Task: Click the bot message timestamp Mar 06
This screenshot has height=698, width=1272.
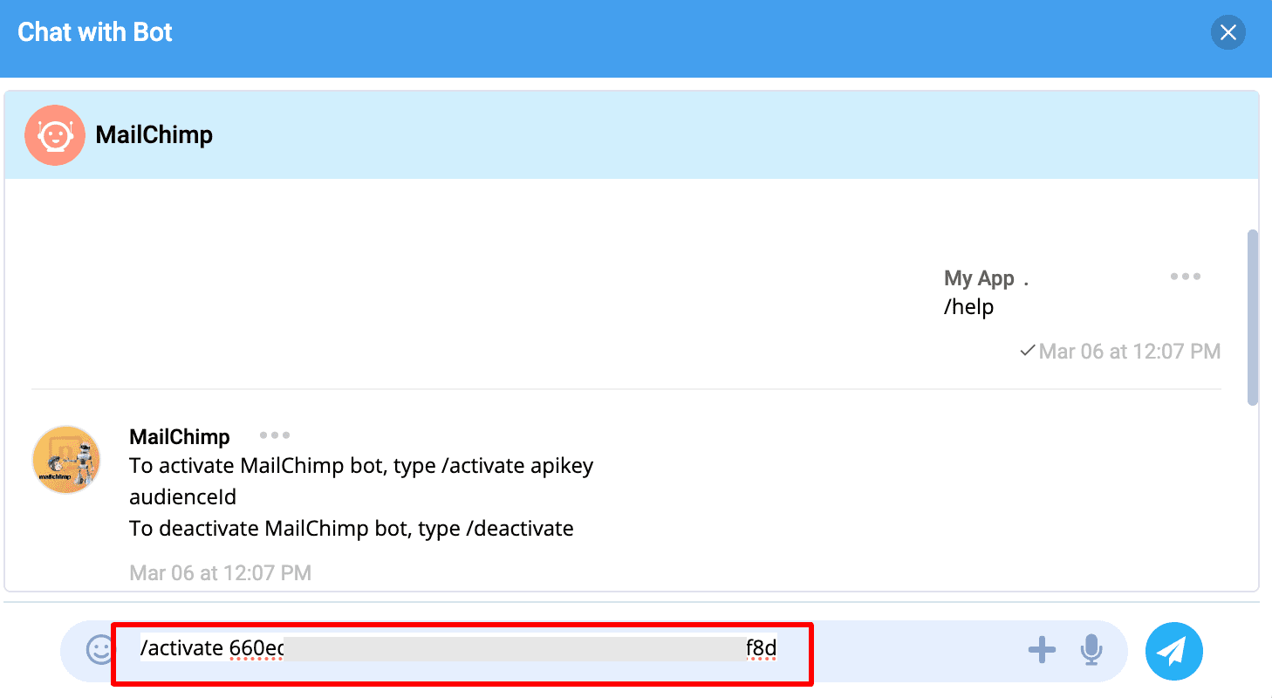Action: click(220, 572)
